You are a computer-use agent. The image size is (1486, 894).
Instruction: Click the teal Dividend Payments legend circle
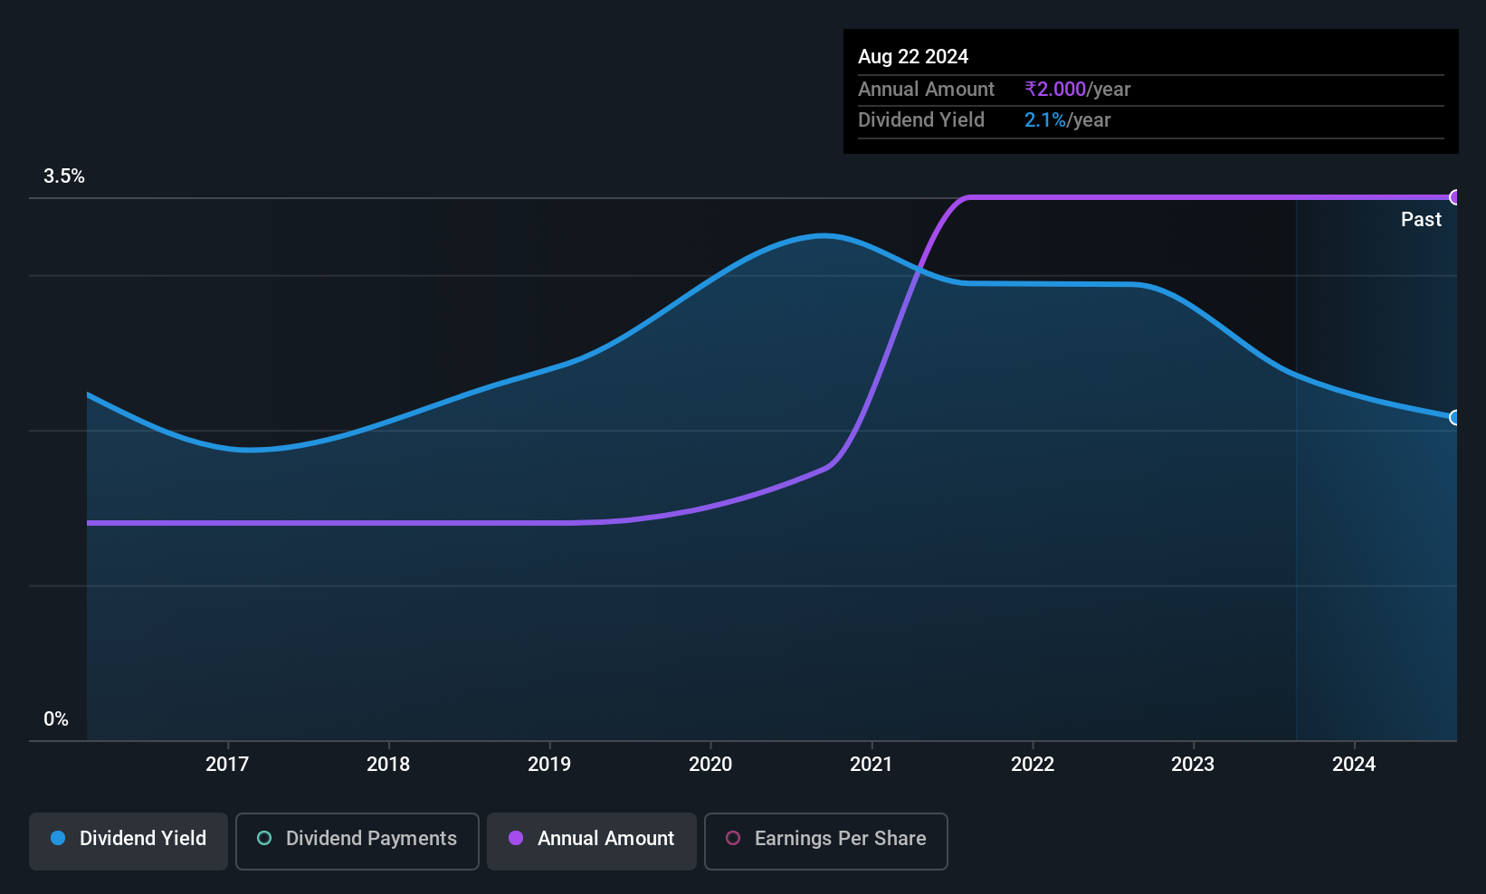[x=264, y=839]
